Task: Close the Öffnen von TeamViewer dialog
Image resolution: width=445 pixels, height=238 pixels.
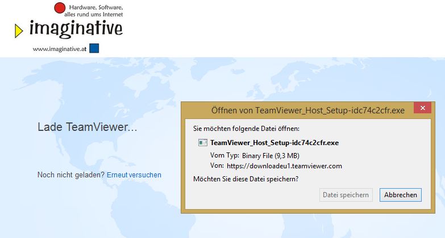Action: click(x=423, y=108)
